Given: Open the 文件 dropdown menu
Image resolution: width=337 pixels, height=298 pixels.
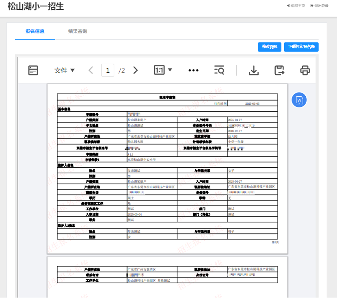Looking at the screenshot, I should coord(64,70).
